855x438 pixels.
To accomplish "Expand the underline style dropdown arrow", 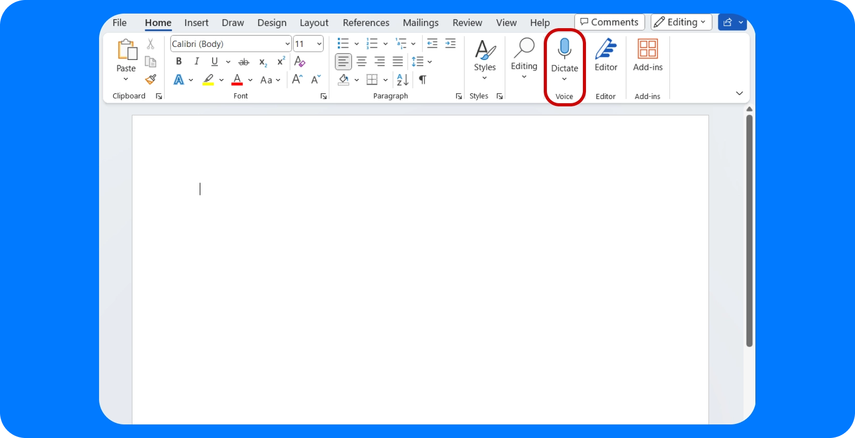I will [228, 62].
